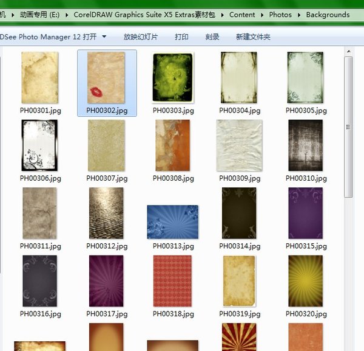Viewport: 364px width, 351px height.
Task: Select the magenta rays PH00317.jpg thumbnail
Action: pyautogui.click(x=106, y=281)
